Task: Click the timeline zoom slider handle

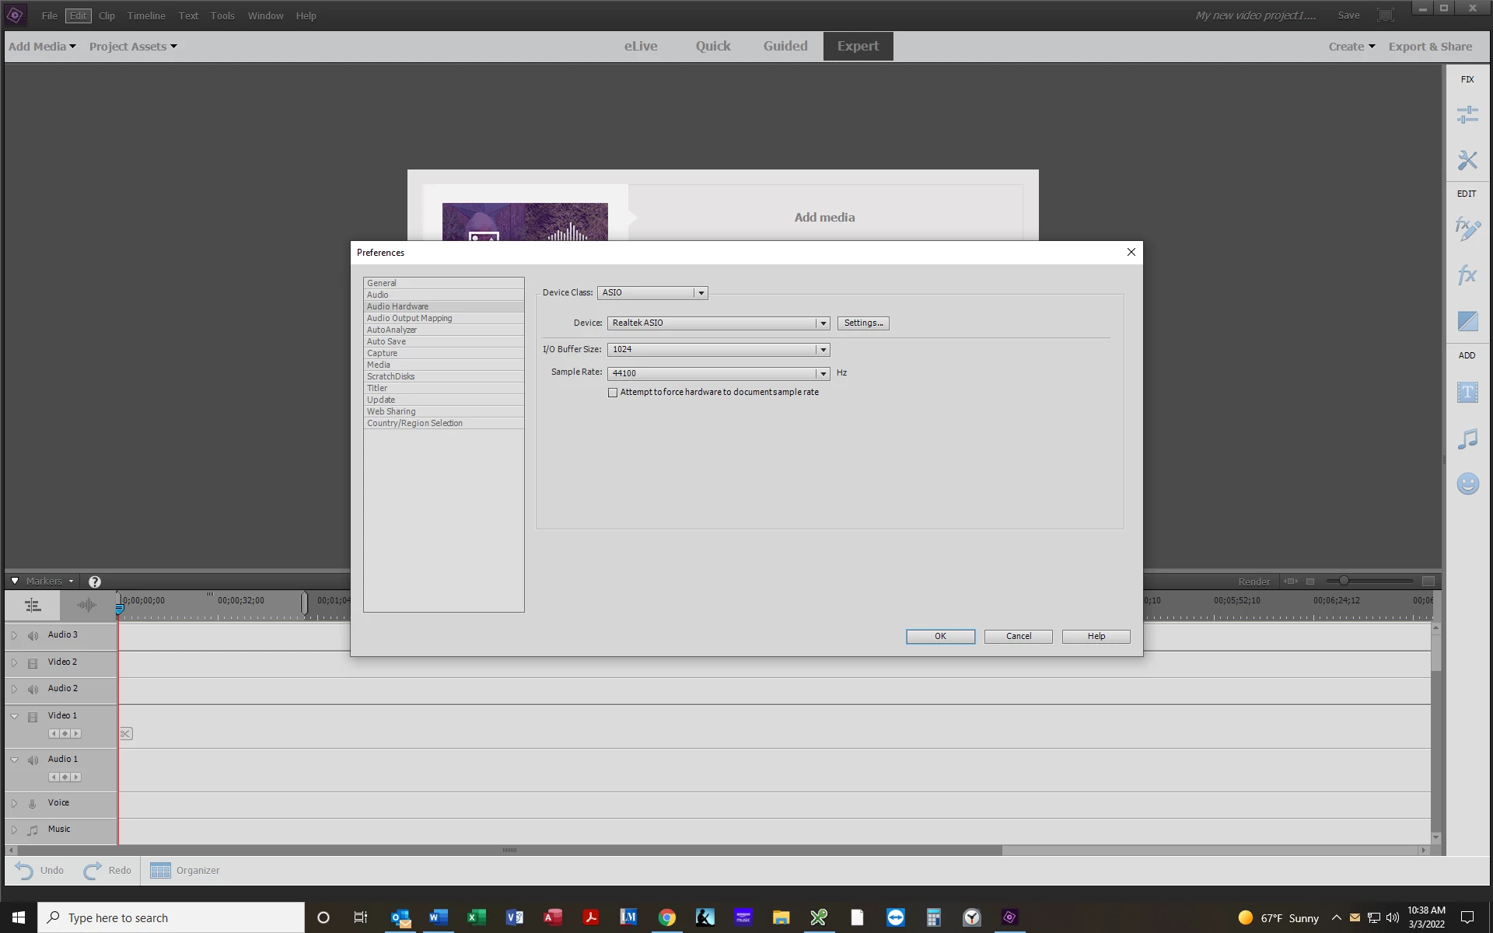Action: [1343, 581]
